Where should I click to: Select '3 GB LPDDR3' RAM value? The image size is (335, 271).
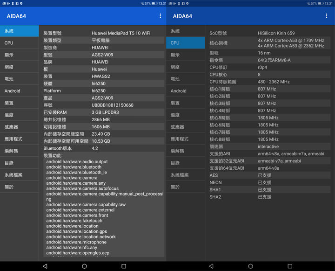pyautogui.click(x=105, y=112)
